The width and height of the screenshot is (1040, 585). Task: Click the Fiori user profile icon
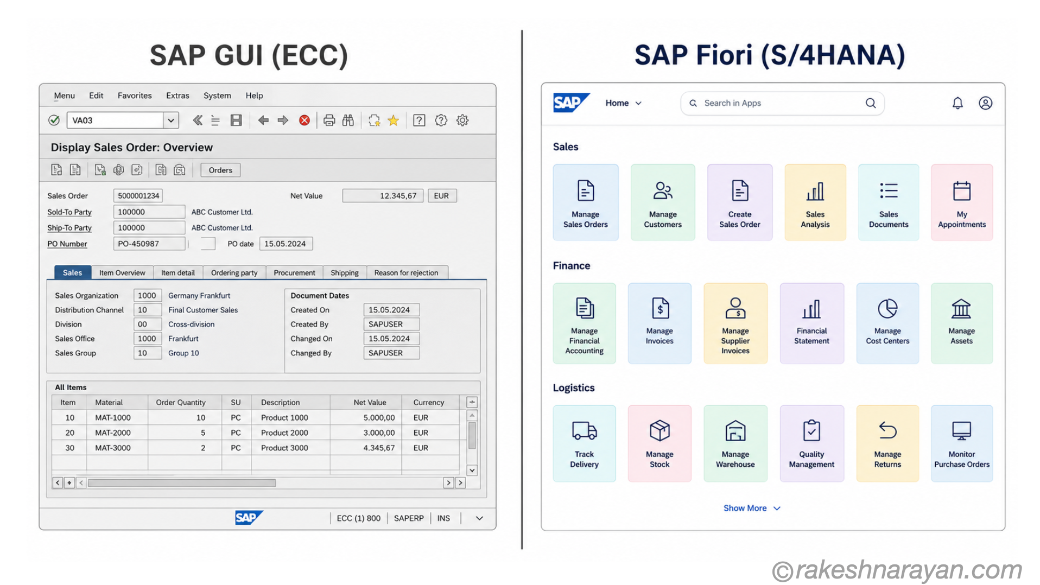[x=985, y=103]
